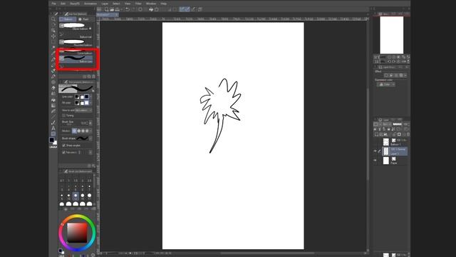The width and height of the screenshot is (456, 257).
Task: Select the highlighted Balloon tool in toolbox
Action: pos(53,134)
